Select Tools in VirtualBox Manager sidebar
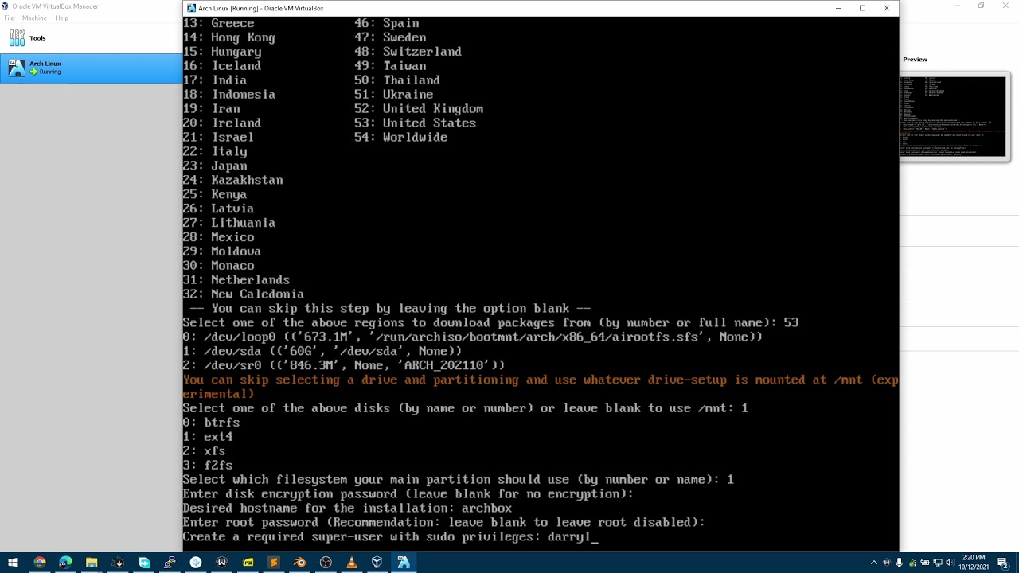This screenshot has width=1019, height=573. [91, 38]
